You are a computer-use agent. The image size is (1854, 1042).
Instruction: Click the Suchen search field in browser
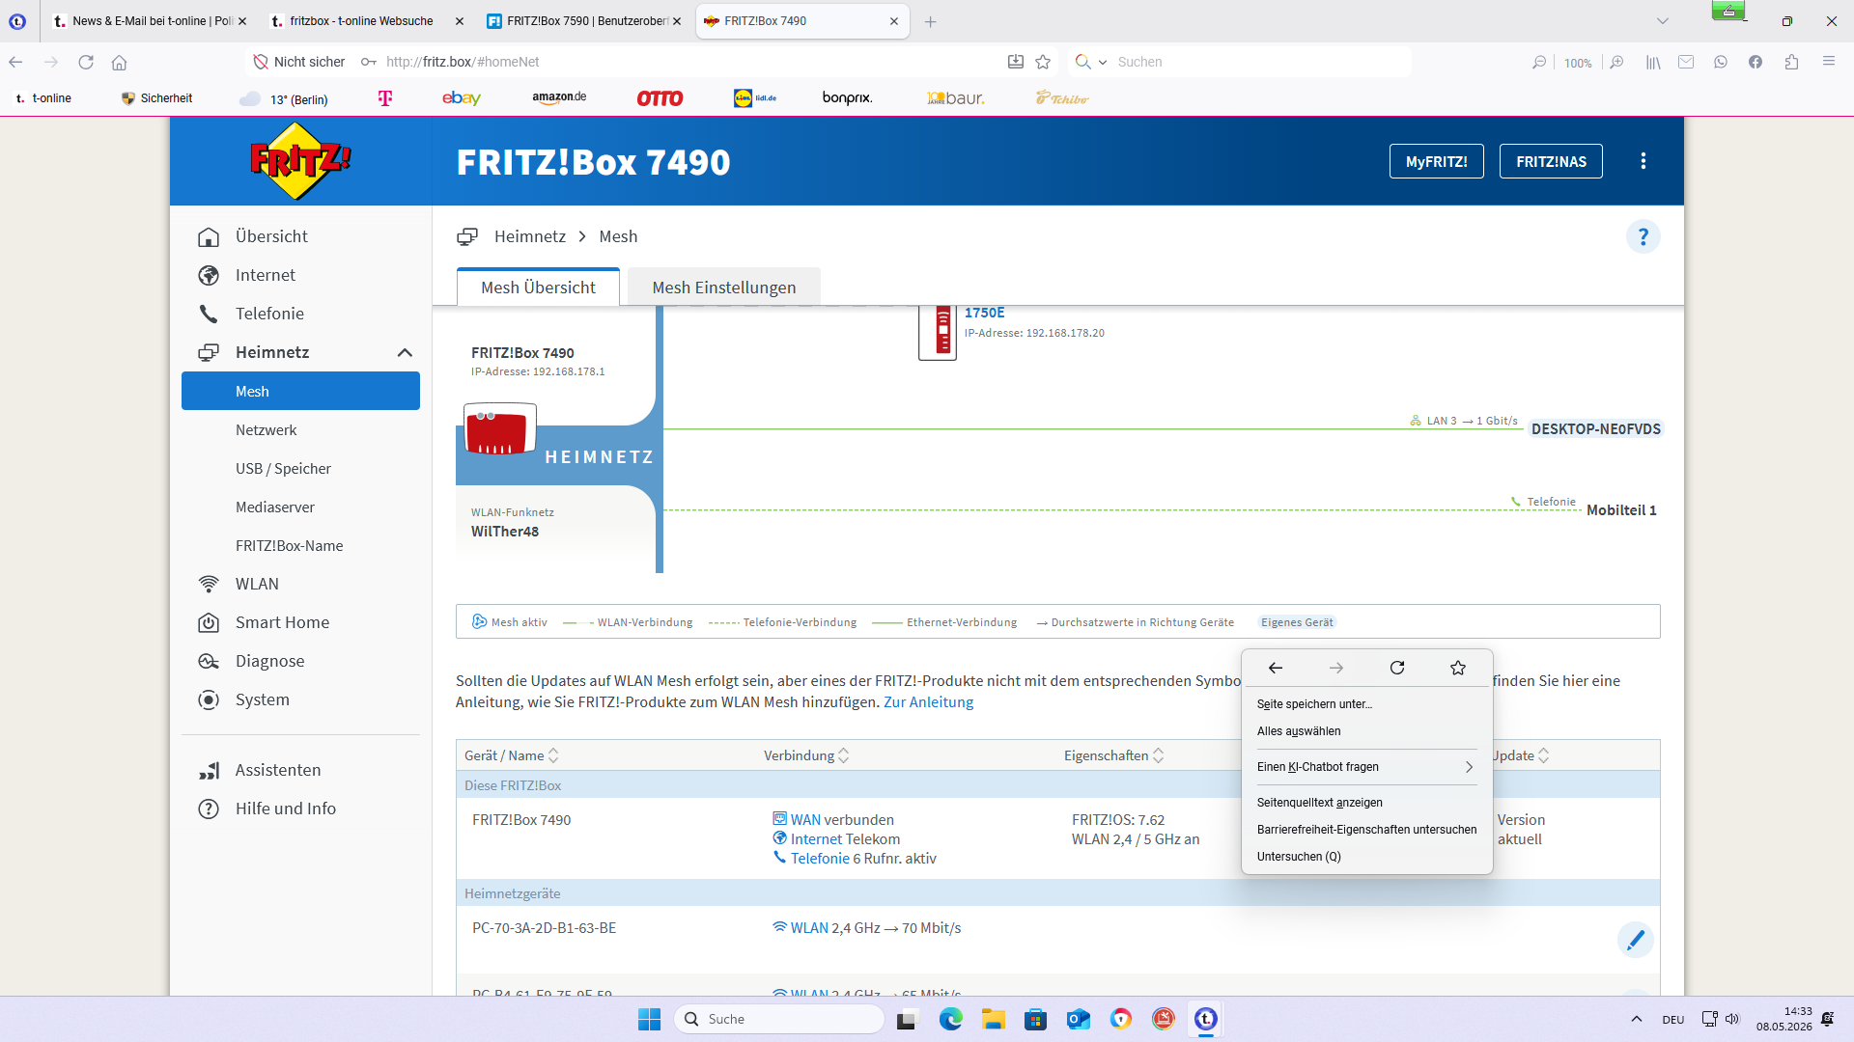1260,62
